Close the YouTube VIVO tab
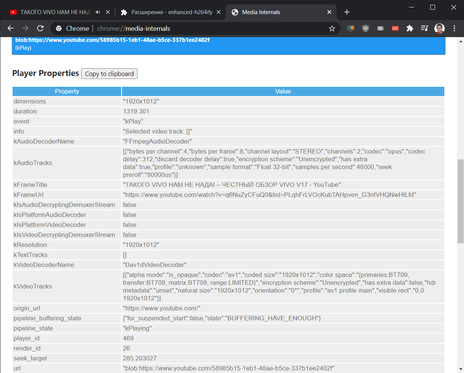Image resolution: width=464 pixels, height=373 pixels. (x=108, y=12)
